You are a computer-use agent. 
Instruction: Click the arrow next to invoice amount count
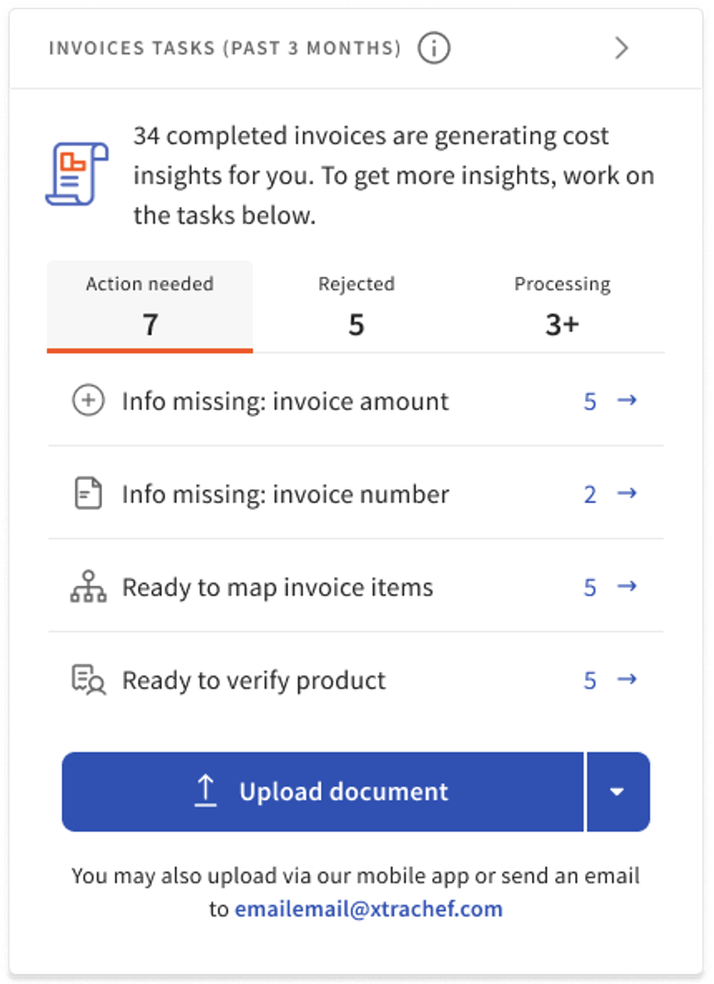[x=627, y=401]
